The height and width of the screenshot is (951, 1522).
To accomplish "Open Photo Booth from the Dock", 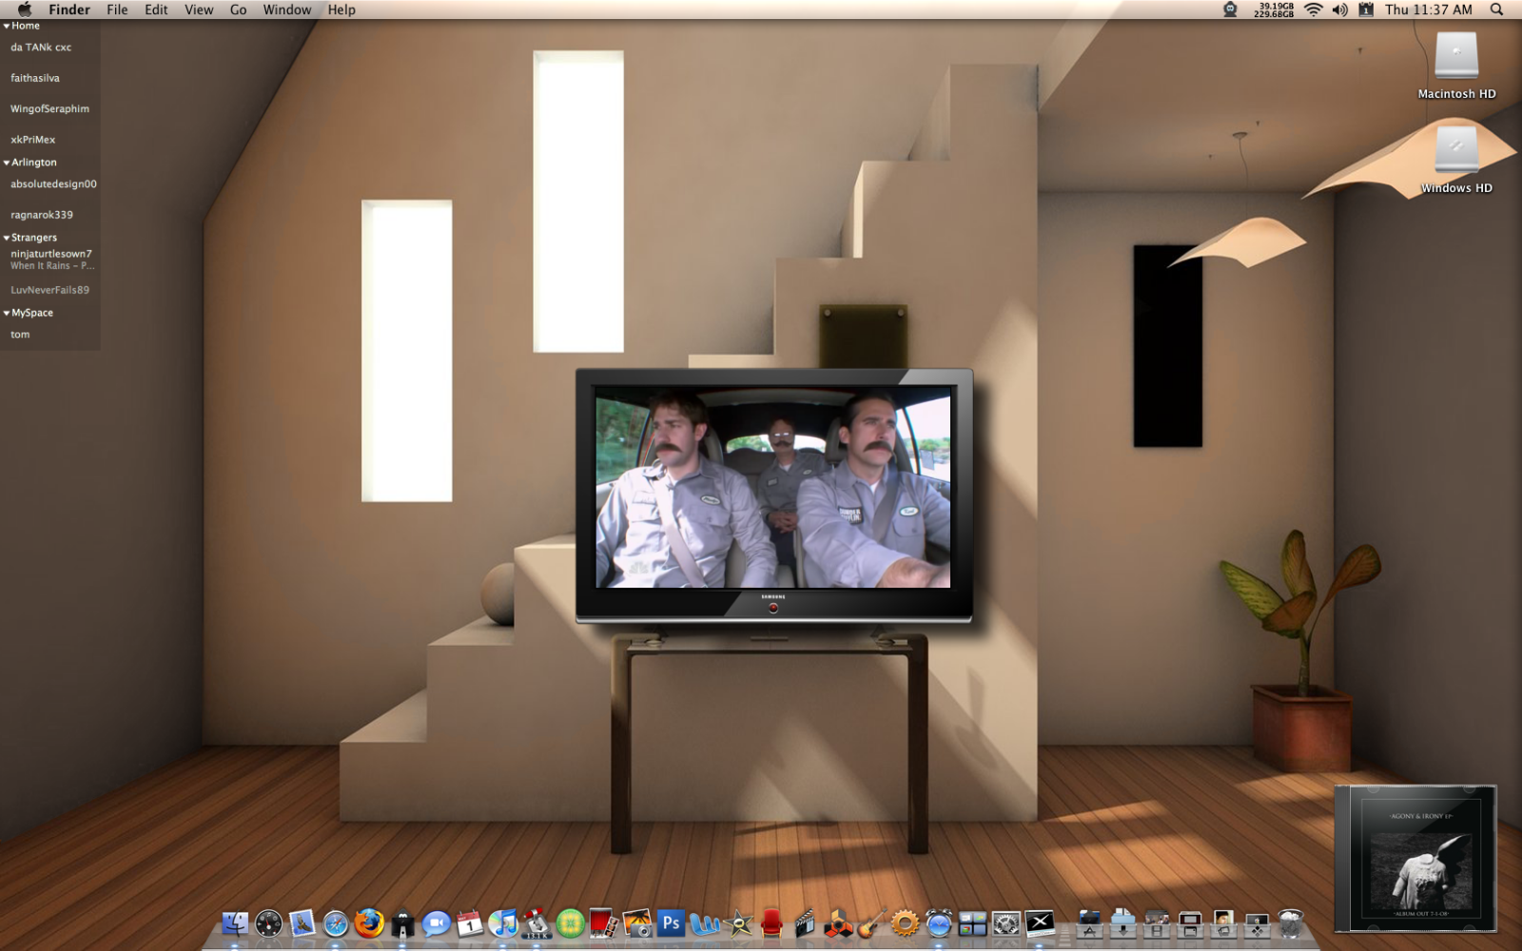I will pyautogui.click(x=604, y=922).
